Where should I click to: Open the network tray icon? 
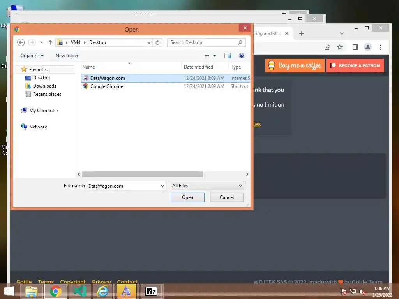click(353, 292)
